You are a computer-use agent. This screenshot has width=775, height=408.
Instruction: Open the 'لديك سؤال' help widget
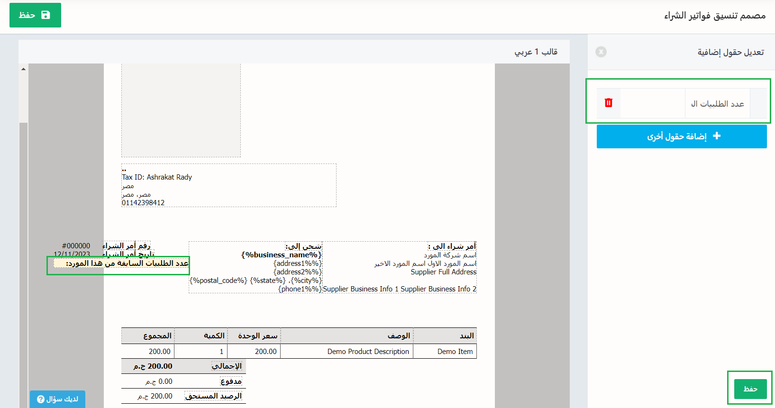57,399
